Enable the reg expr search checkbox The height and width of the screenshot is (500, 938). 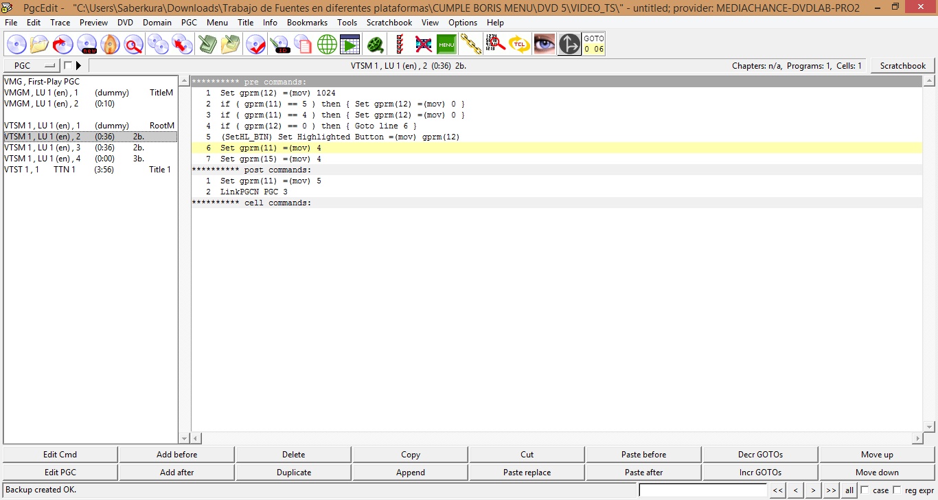point(897,490)
